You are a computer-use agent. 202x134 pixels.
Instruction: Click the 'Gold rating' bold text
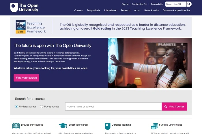tap(102, 28)
